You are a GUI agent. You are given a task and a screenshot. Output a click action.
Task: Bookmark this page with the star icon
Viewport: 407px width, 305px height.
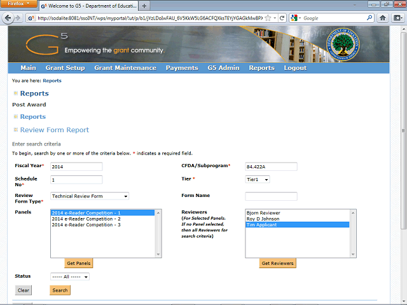268,18
